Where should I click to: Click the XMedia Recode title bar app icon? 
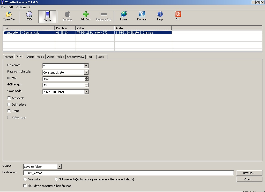2,2
